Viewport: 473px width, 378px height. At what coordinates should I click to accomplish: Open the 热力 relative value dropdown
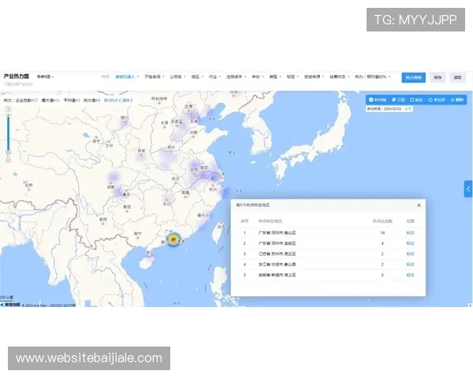pyautogui.click(x=372, y=77)
